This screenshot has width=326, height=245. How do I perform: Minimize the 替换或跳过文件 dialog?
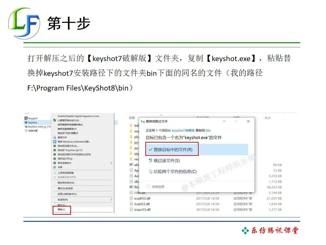click(224, 121)
